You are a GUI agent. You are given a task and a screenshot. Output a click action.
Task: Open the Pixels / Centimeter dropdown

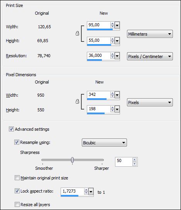coord(150,56)
